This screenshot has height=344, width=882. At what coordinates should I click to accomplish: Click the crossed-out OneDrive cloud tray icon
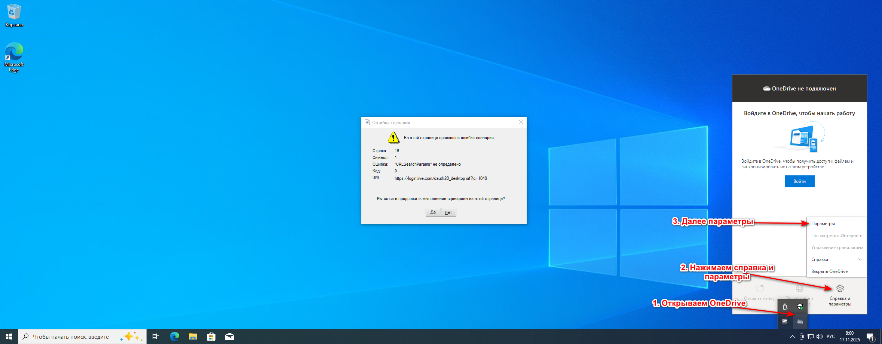pos(800,322)
